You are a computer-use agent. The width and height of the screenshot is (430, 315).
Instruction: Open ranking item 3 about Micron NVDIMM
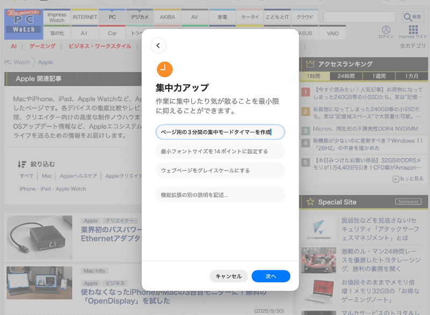tap(365, 129)
